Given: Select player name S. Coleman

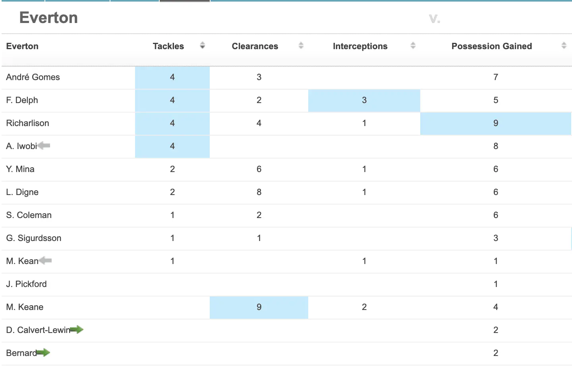Looking at the screenshot, I should [x=29, y=215].
